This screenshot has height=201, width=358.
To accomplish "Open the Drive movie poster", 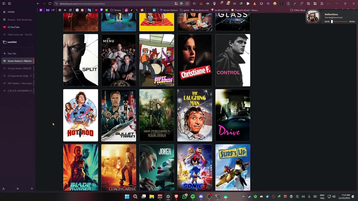I will (233, 115).
